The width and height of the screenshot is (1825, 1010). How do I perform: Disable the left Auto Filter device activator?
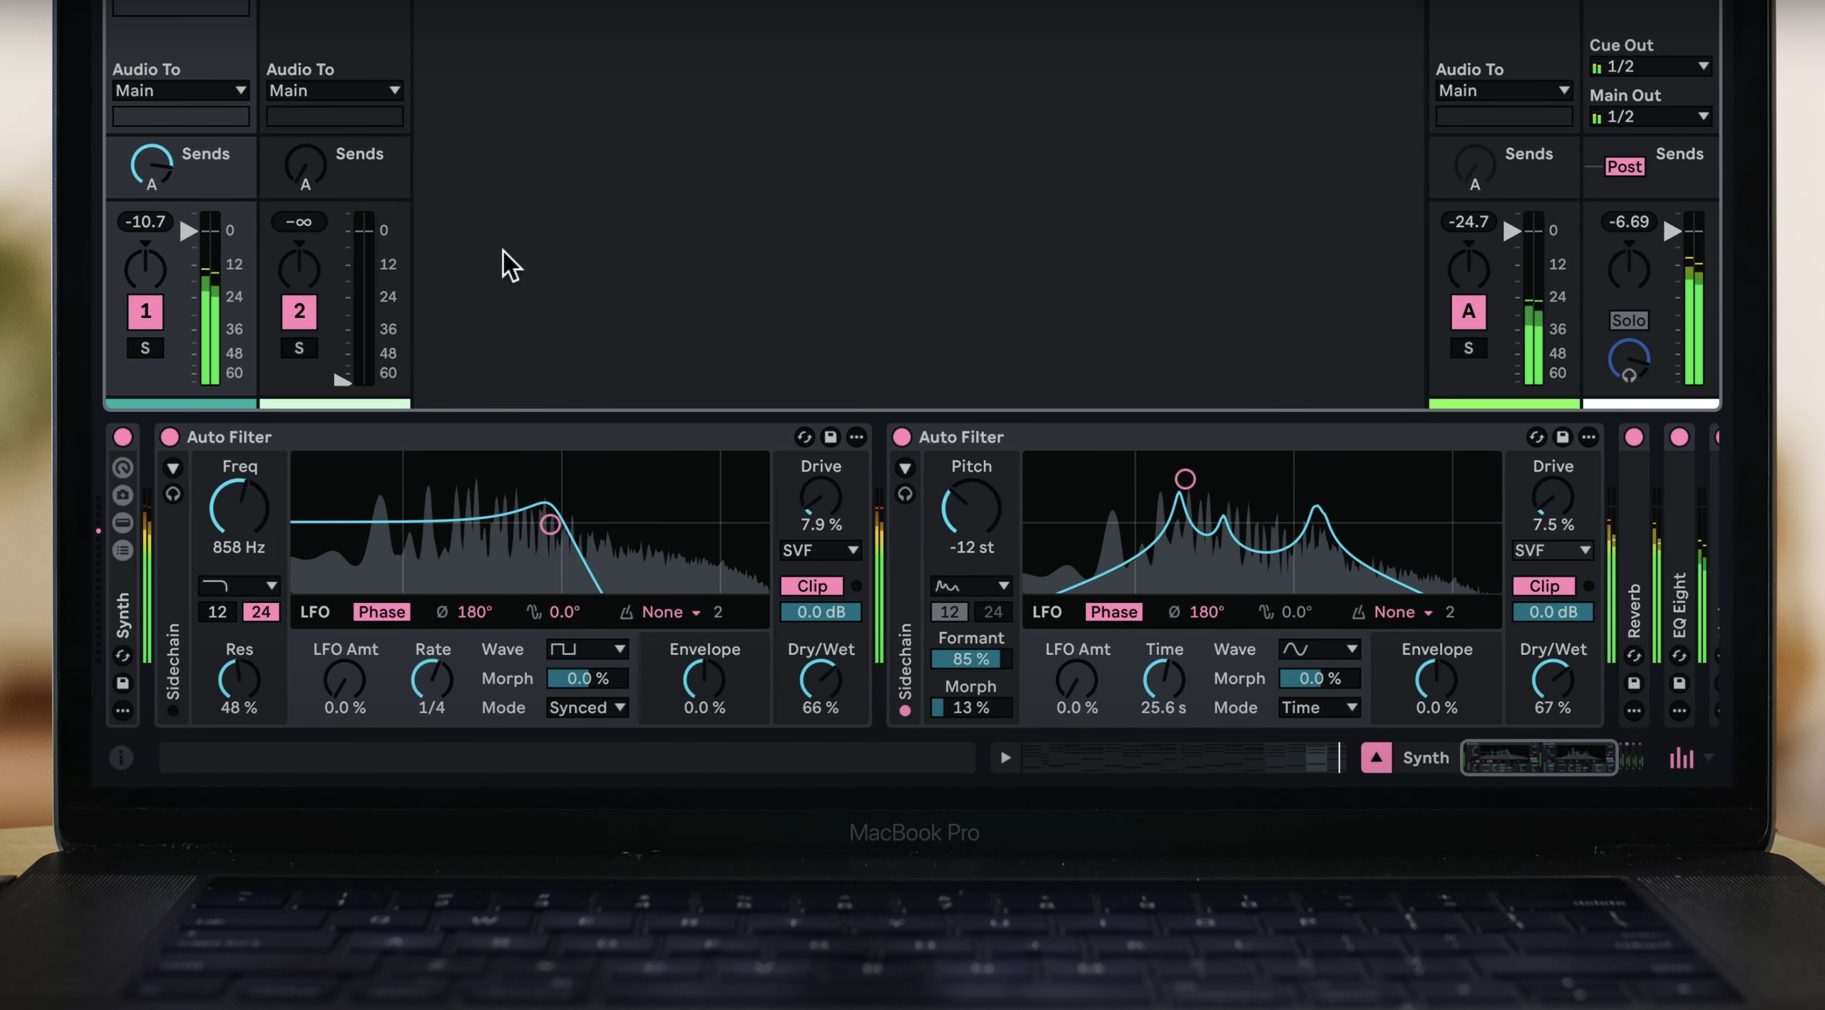(169, 437)
